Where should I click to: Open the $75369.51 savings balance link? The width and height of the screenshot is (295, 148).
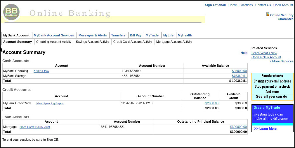click(239, 76)
